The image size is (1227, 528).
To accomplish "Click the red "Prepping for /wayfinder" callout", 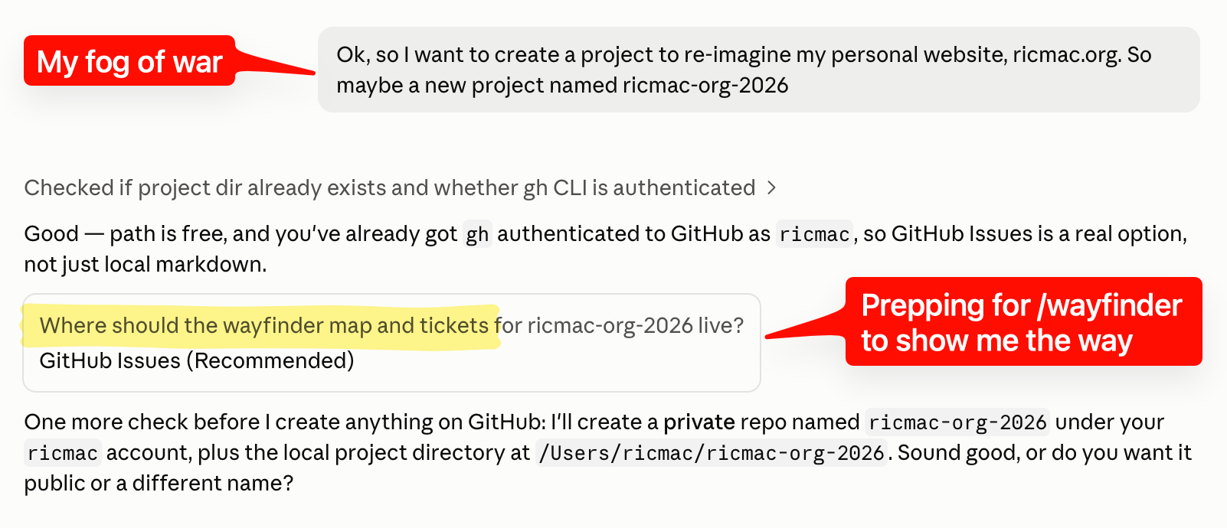I will click(1023, 321).
